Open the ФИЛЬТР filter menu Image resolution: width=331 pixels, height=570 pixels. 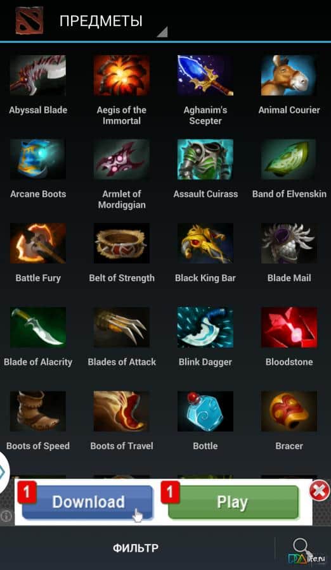pyautogui.click(x=136, y=548)
